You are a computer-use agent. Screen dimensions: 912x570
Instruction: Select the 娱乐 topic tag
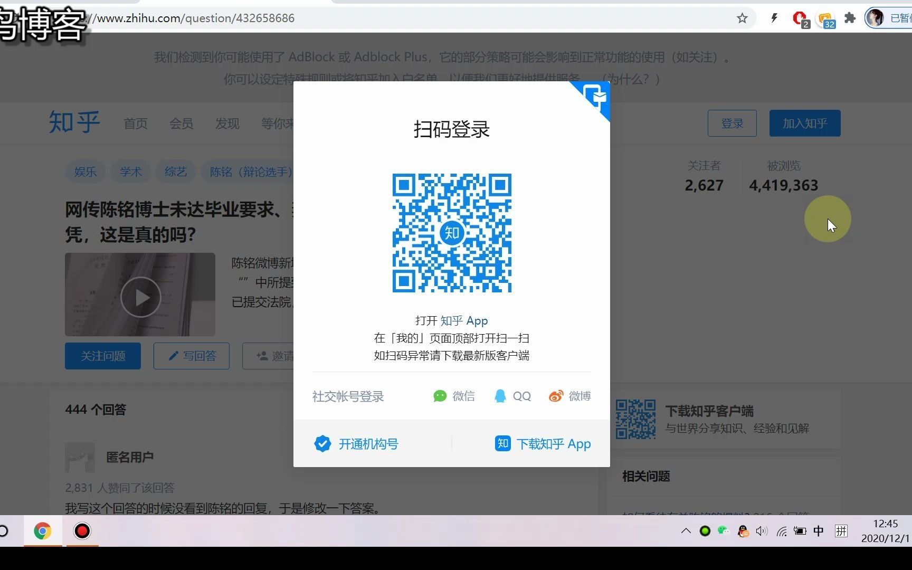point(85,172)
